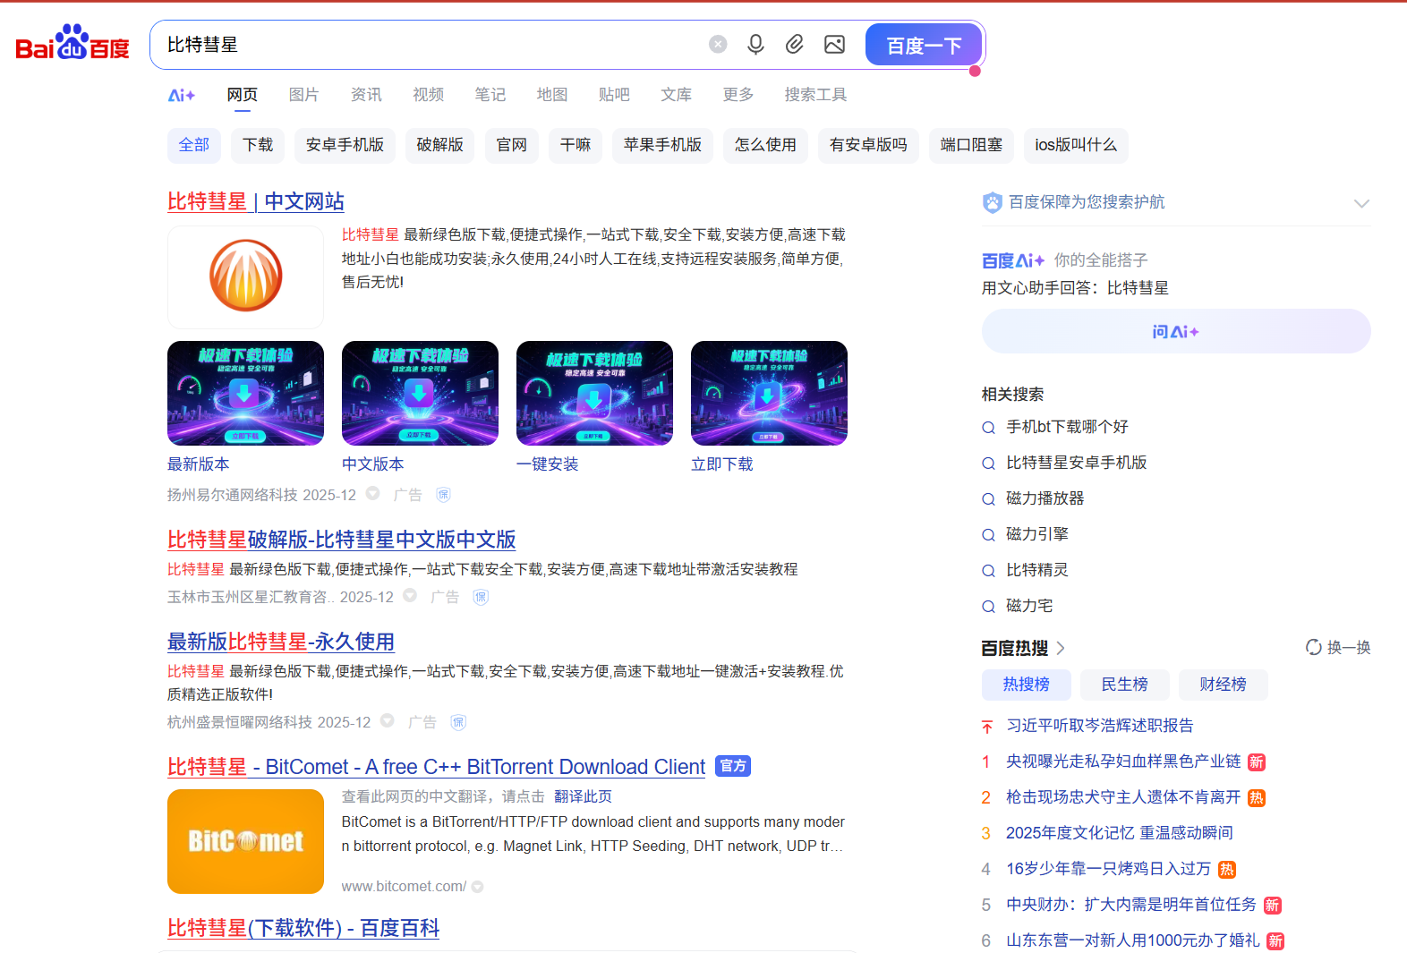
Task: Click the 换一换 refresh icon
Action: coord(1313,647)
